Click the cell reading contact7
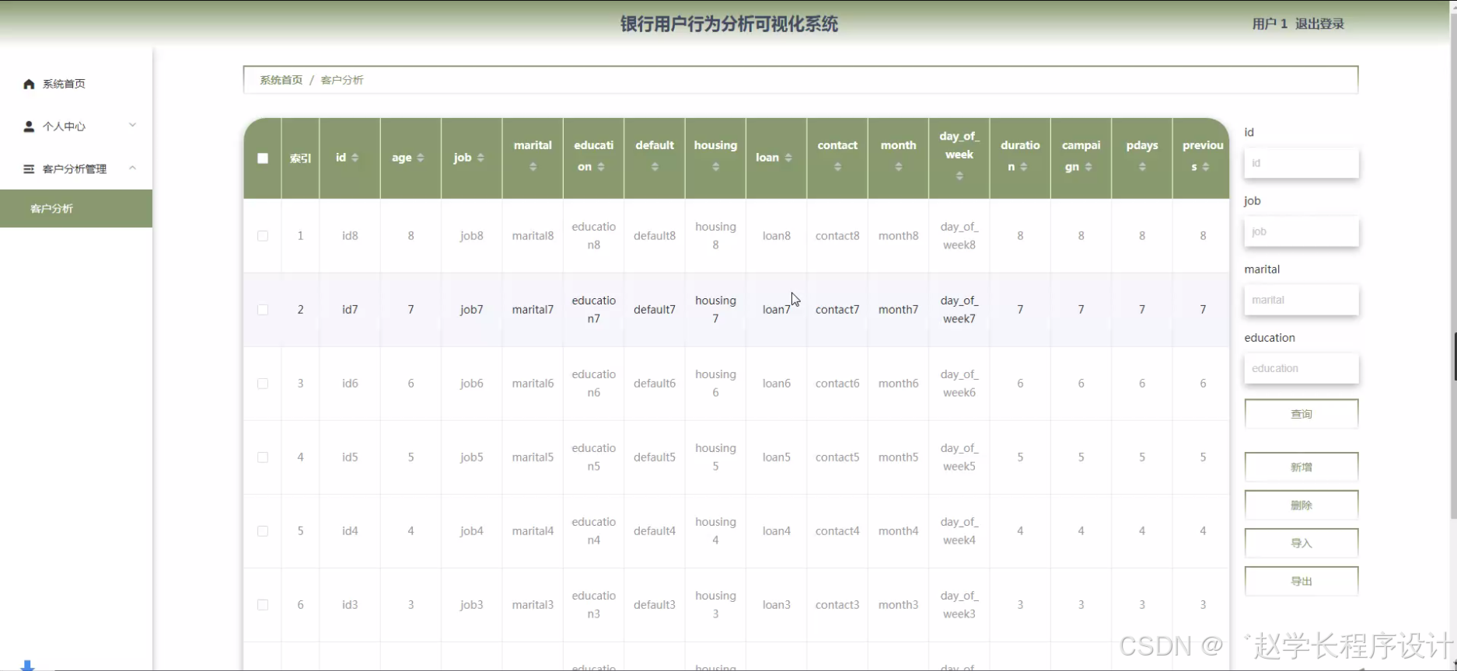1457x671 pixels. pos(837,310)
